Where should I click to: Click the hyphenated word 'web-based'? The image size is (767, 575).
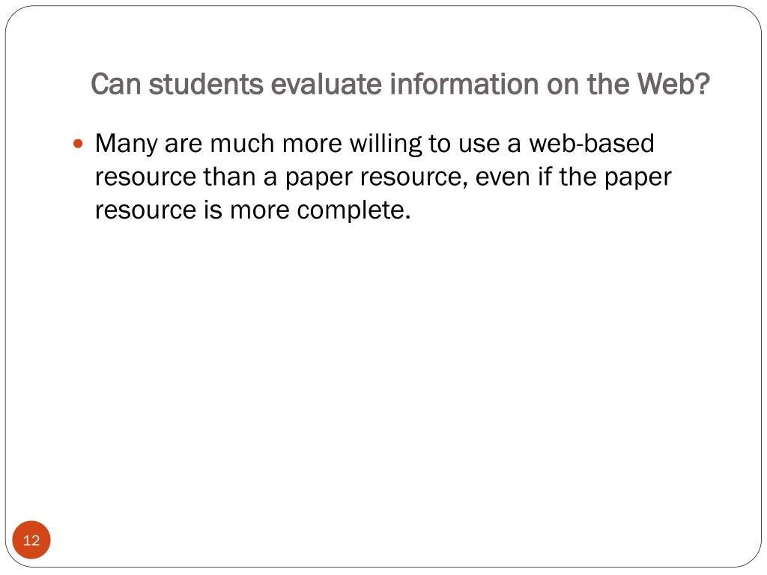tap(592, 143)
